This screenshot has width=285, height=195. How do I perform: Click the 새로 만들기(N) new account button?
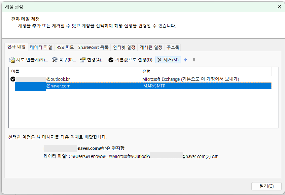[29, 60]
